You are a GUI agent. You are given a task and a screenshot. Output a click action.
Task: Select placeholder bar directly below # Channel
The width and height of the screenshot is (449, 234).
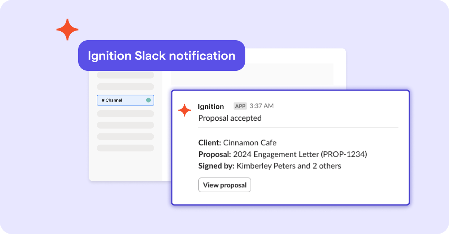(x=125, y=114)
